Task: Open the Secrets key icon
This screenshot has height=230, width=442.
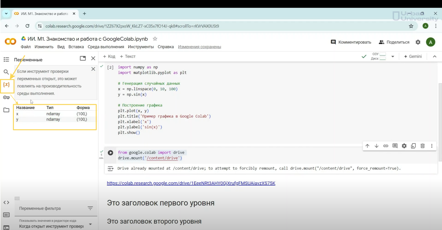Action: (6, 97)
